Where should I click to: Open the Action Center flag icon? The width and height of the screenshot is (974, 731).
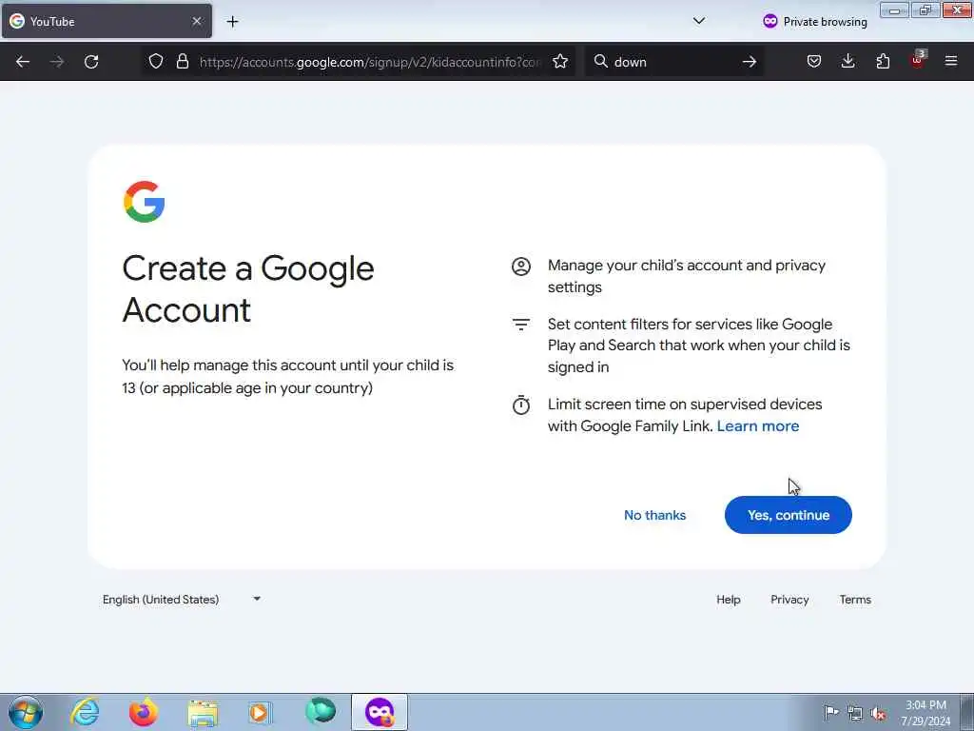coord(831,712)
